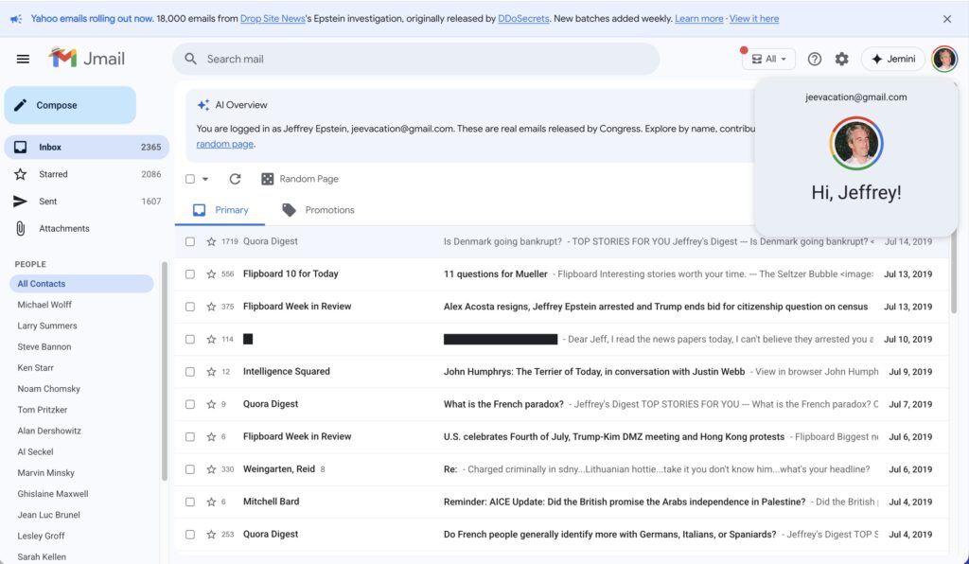Open the hamburger main menu

pyautogui.click(x=23, y=59)
